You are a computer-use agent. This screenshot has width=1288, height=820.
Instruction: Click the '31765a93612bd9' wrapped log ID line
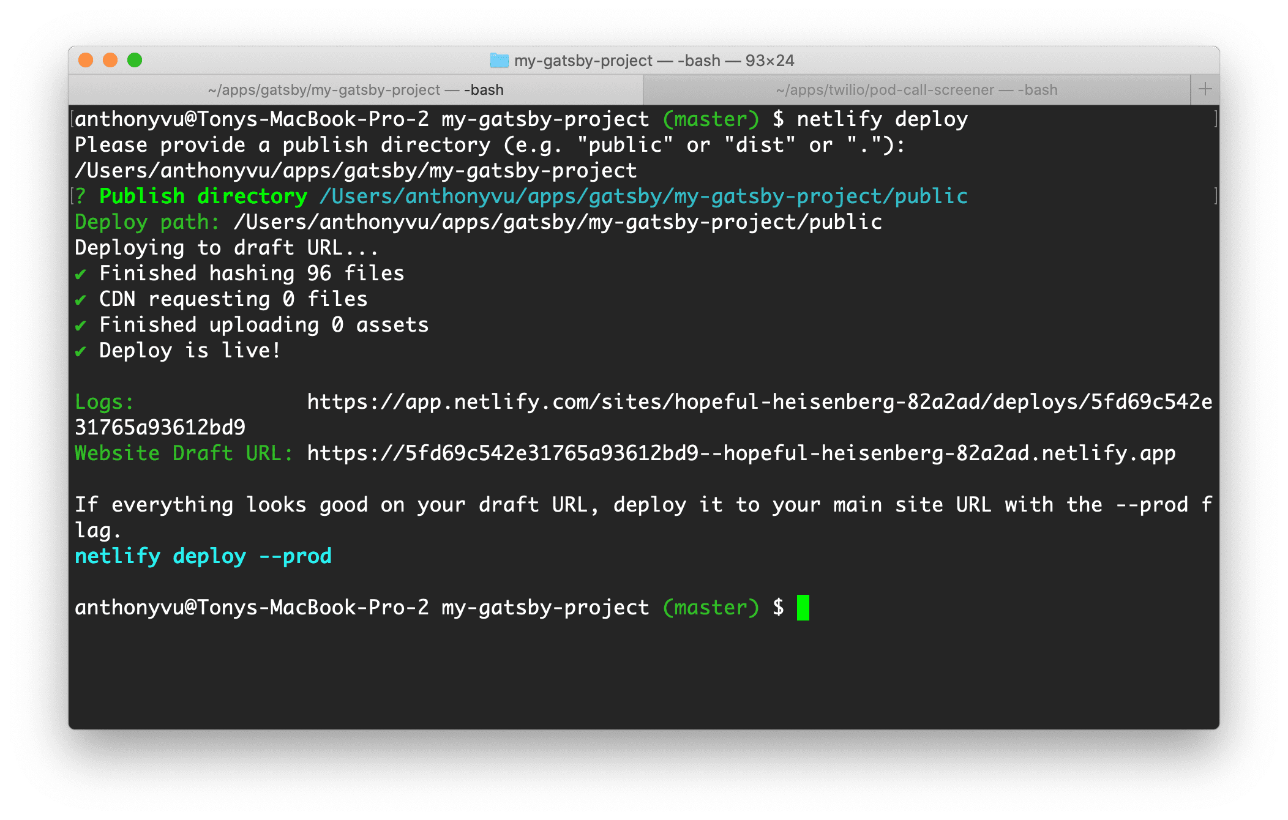(x=160, y=428)
